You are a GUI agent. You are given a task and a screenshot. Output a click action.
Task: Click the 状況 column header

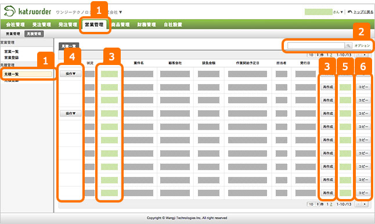(90, 63)
